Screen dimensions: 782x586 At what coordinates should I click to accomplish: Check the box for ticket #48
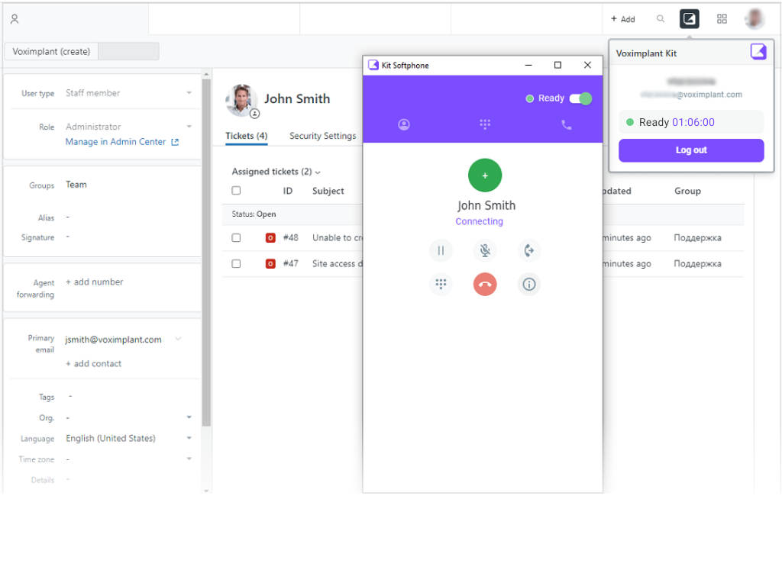coord(236,238)
